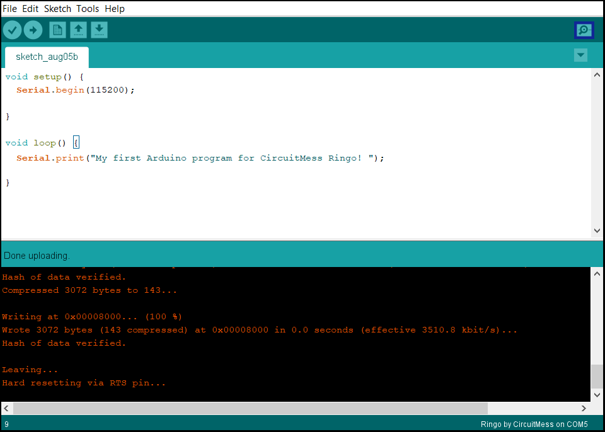Open the Help menu
The width and height of the screenshot is (605, 432).
pyautogui.click(x=115, y=8)
